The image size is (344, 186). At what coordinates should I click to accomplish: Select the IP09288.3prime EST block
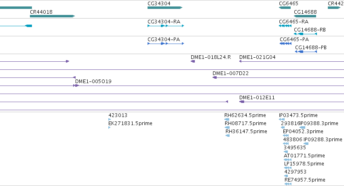pyautogui.click(x=306, y=144)
